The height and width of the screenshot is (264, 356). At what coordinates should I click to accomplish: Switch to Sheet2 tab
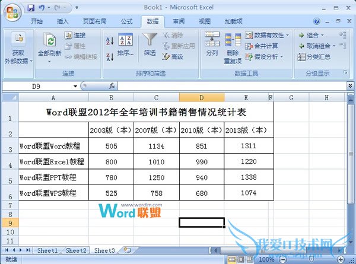pyautogui.click(x=76, y=250)
